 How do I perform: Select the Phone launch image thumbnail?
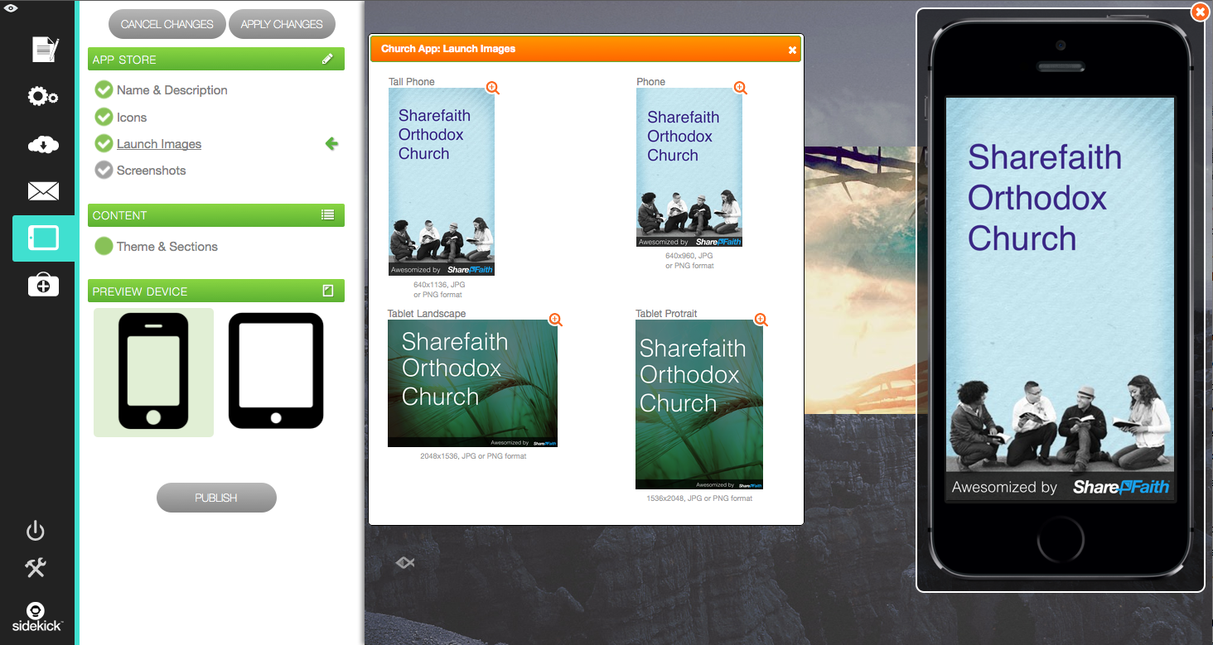(689, 167)
